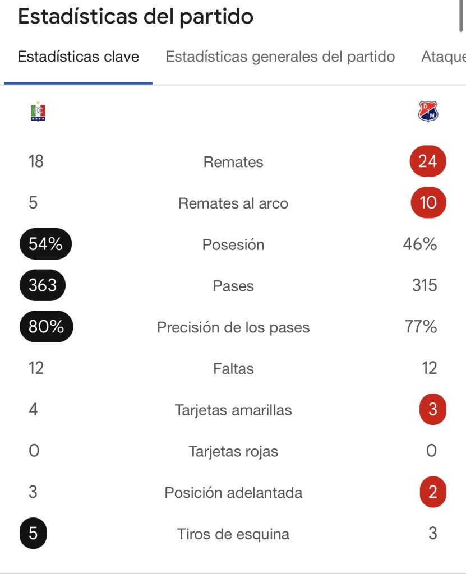Tap the red 2 Posición adelantada badge
466x574 pixels.
432,492
